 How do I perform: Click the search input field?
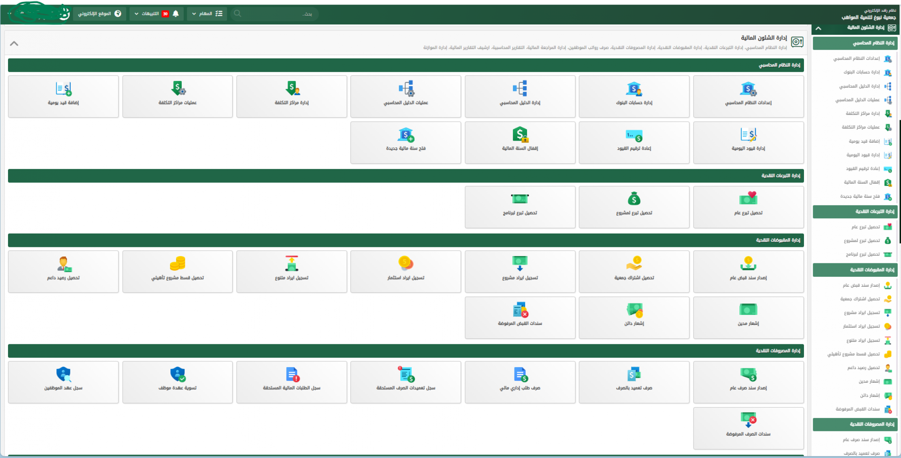pos(275,14)
